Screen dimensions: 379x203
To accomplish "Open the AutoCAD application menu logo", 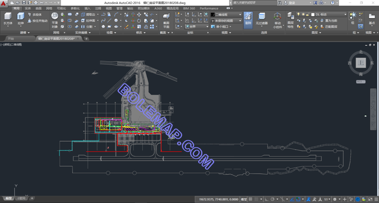I will (3, 3).
